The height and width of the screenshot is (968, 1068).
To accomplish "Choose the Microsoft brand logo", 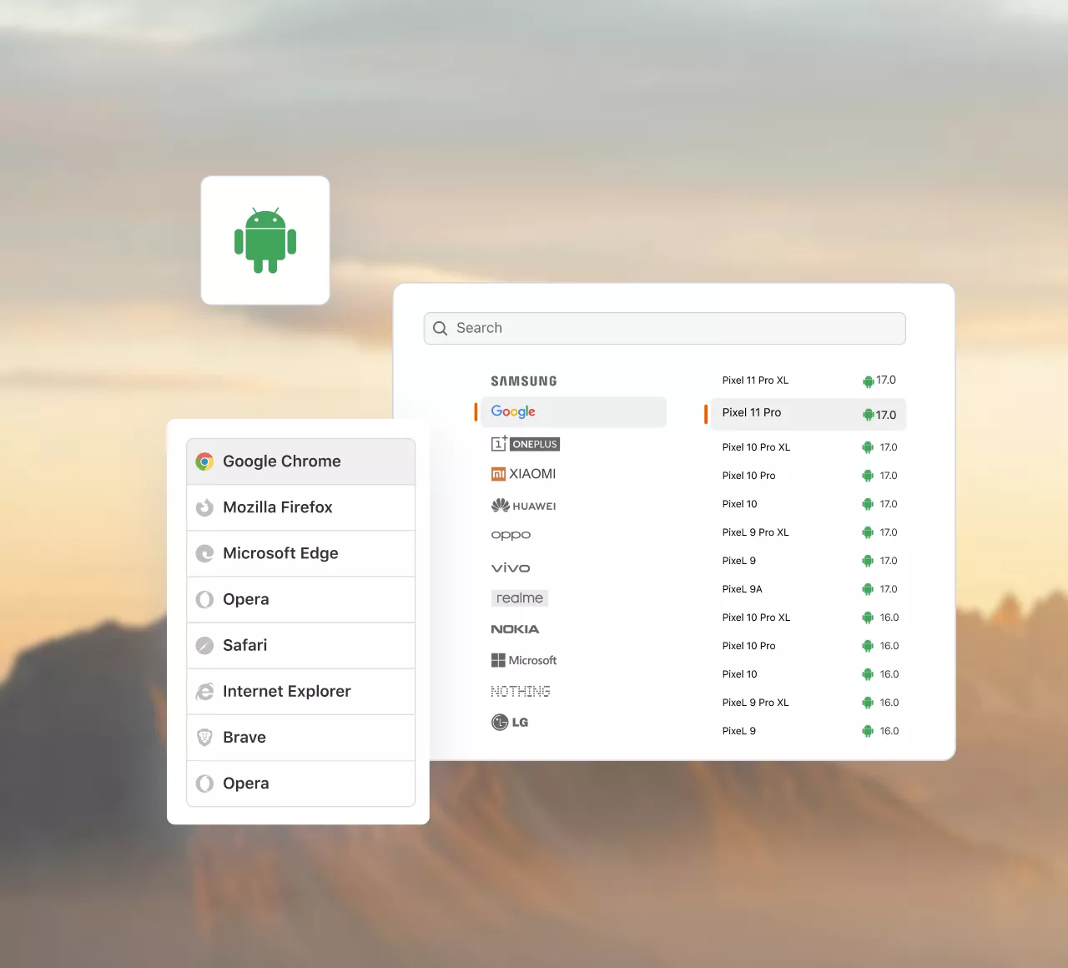I will tap(524, 660).
